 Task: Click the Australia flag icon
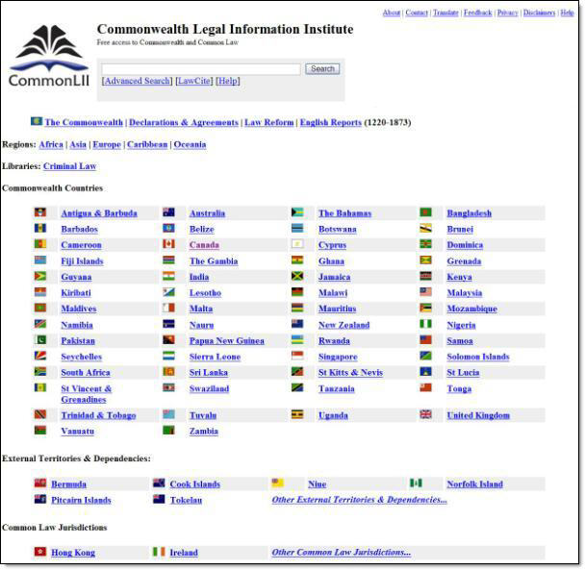168,212
